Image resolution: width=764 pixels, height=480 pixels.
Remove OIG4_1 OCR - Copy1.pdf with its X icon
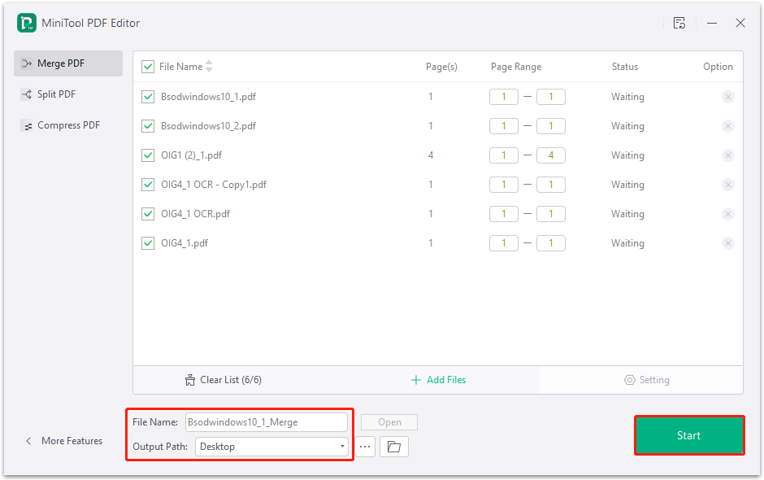click(x=728, y=185)
